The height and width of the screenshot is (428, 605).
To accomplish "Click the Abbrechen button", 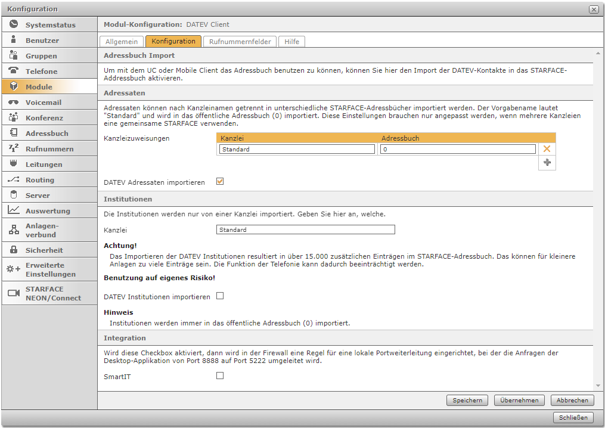I will tap(572, 401).
